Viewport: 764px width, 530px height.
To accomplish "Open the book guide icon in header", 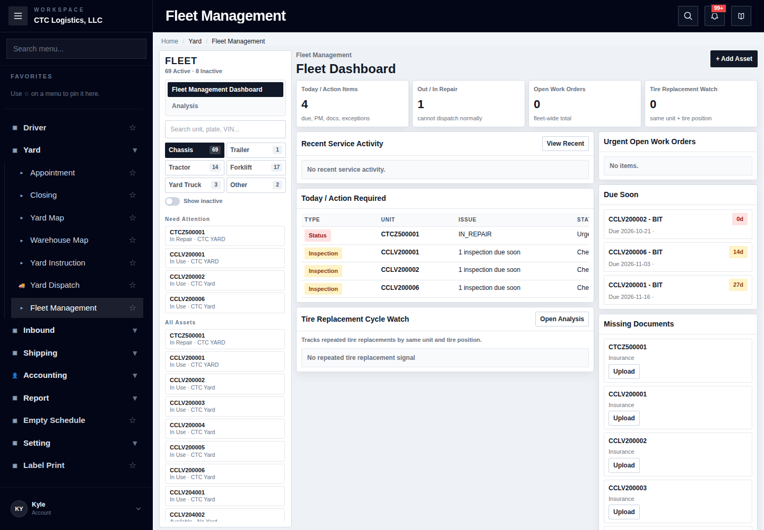I will 741,16.
